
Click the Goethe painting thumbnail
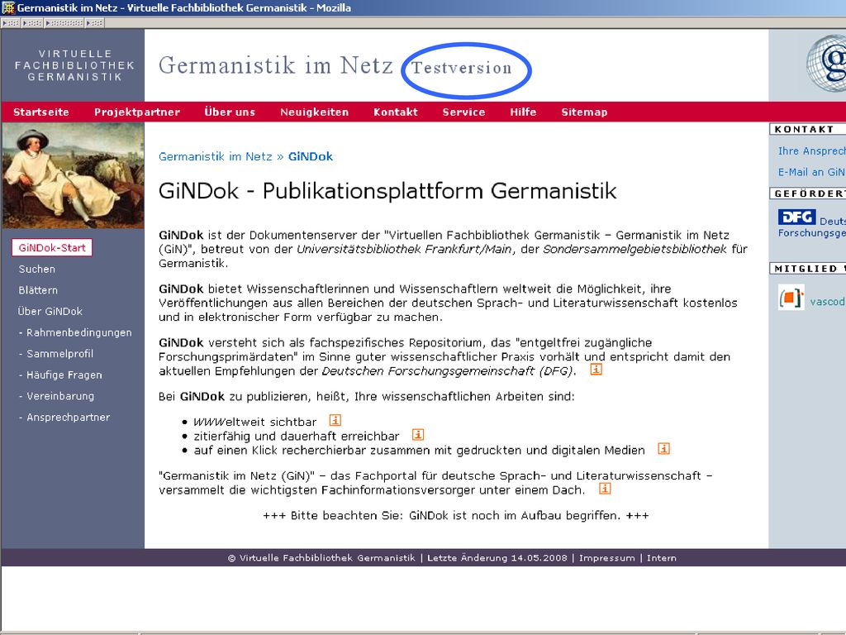[73, 175]
